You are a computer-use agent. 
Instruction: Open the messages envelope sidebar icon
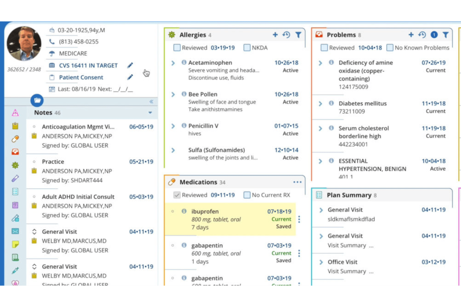(x=15, y=231)
